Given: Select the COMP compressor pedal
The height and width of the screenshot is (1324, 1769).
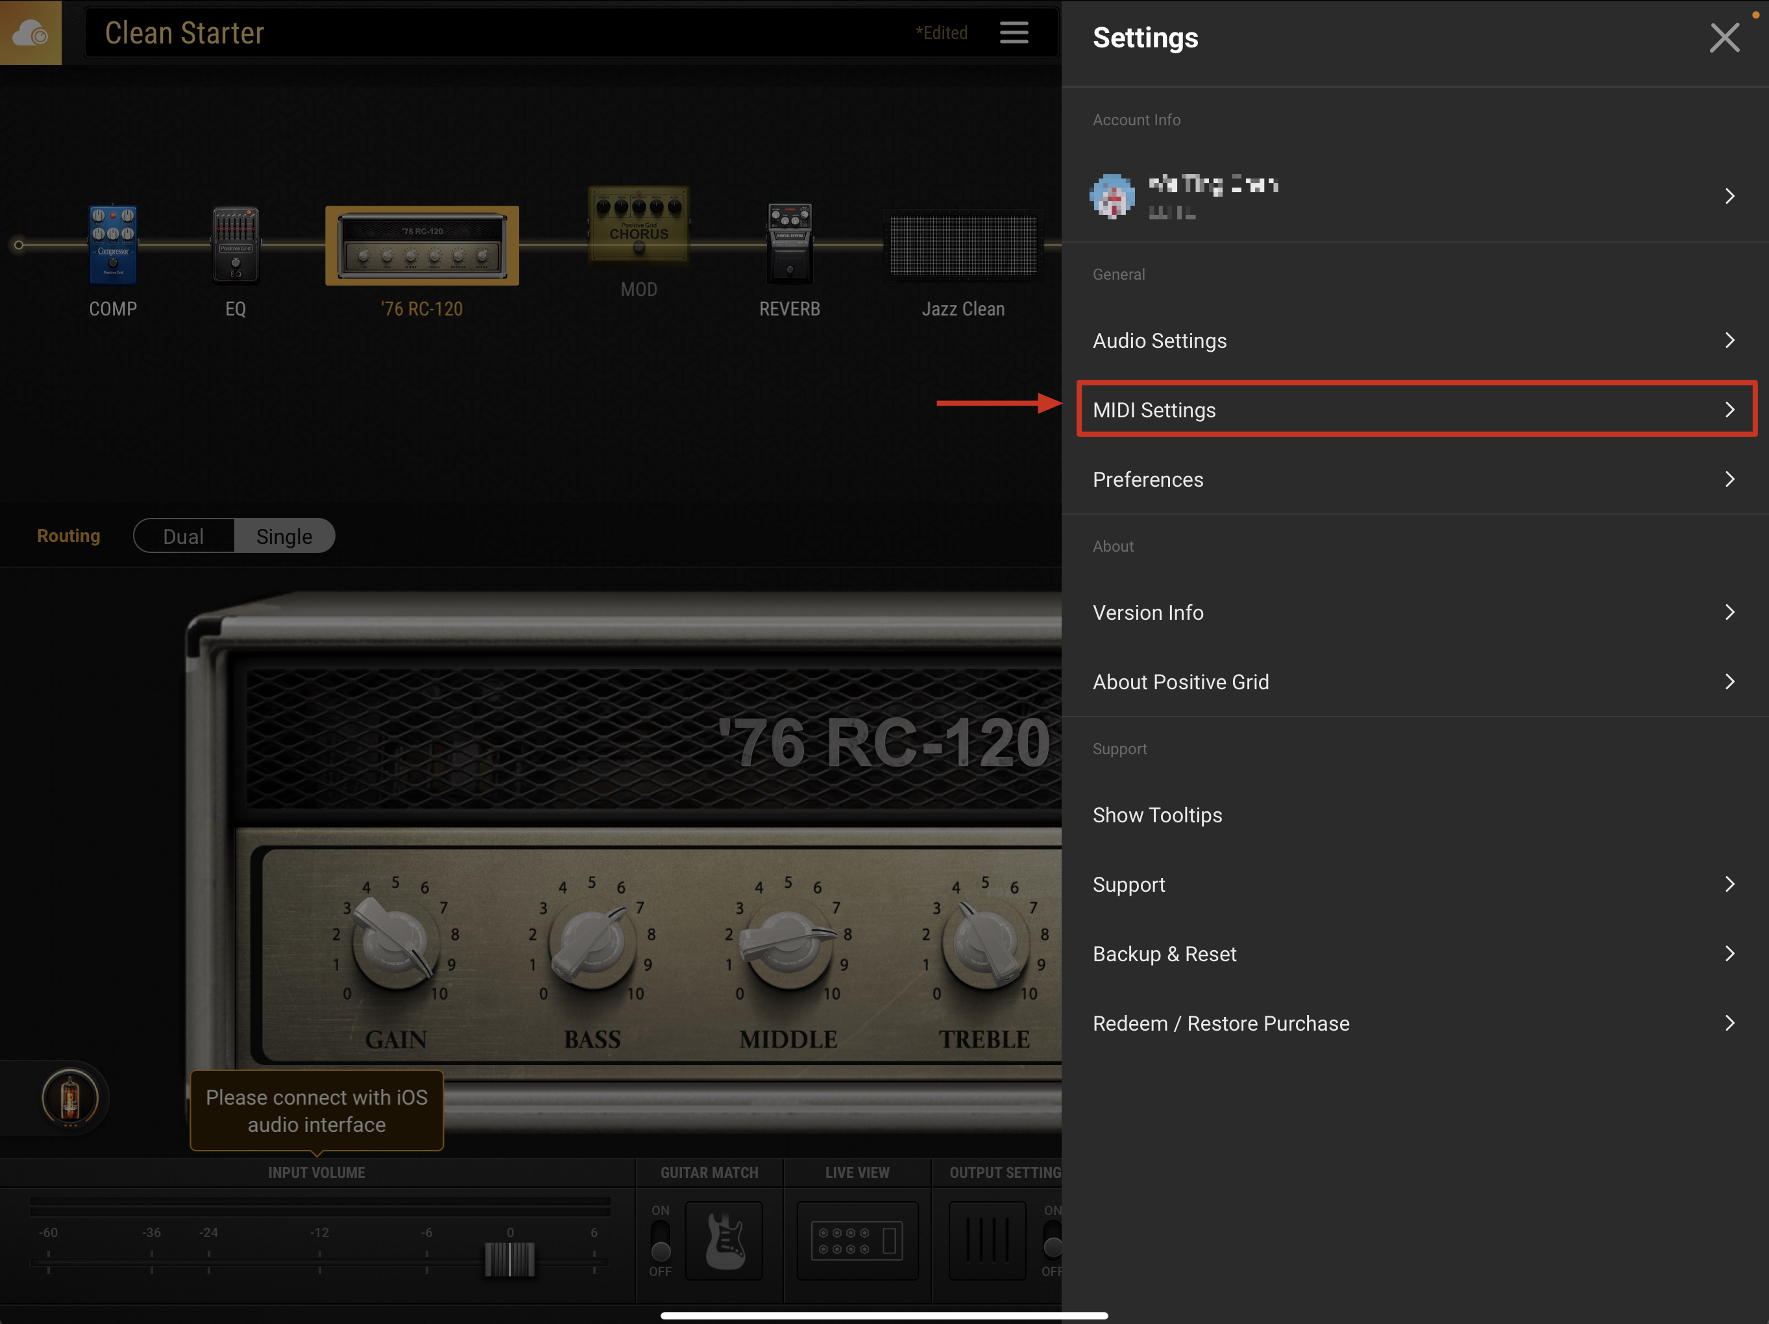Looking at the screenshot, I should (x=113, y=245).
